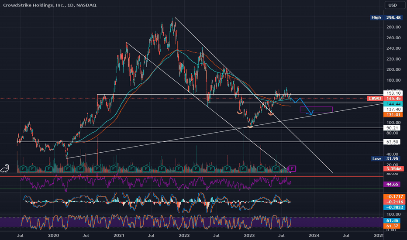This screenshot has width=407, height=240.
Task: Click the 90.21 horizontal line price tag
Action: [392, 128]
